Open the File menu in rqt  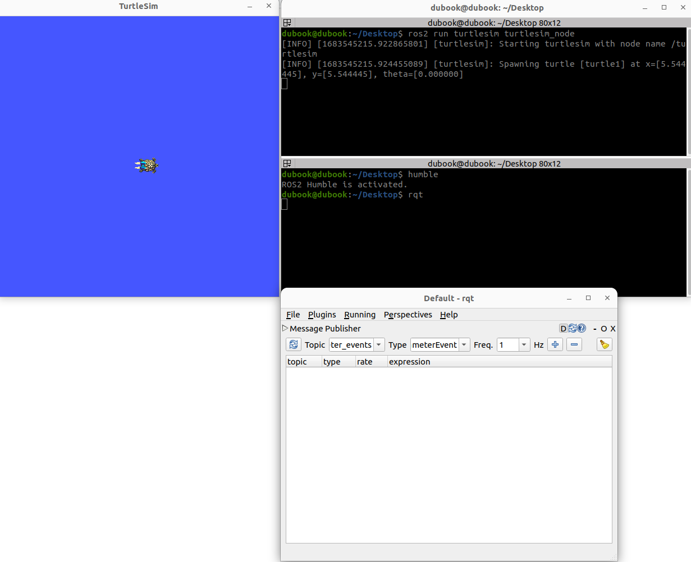click(x=293, y=315)
